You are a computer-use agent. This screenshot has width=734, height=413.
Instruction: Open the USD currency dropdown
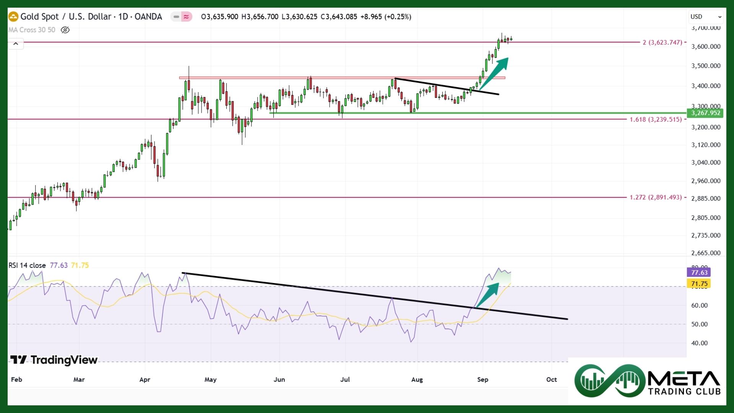point(705,16)
